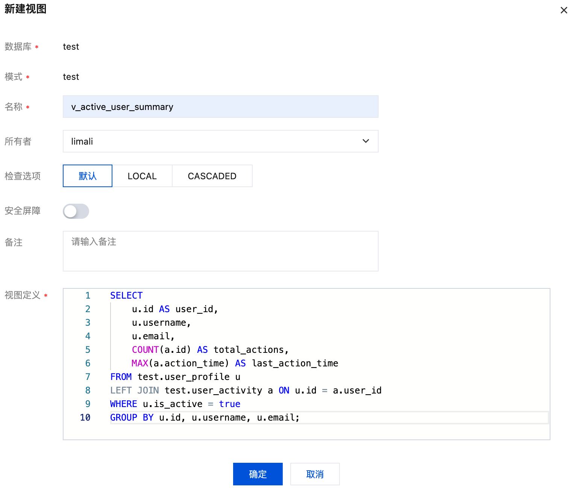
Task: Click GROUP BY on line 10
Action: tap(132, 418)
